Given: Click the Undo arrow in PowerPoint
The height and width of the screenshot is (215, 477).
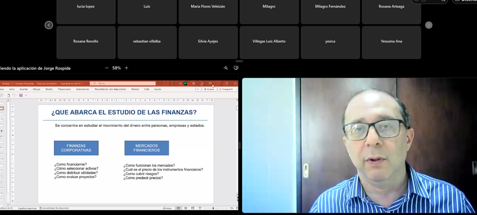Looking at the screenshot, I should [x=14, y=95].
